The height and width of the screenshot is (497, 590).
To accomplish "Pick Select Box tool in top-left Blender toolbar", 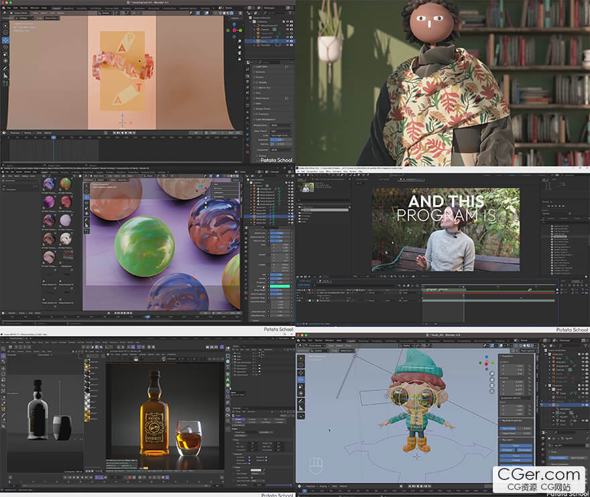I will (x=5, y=25).
